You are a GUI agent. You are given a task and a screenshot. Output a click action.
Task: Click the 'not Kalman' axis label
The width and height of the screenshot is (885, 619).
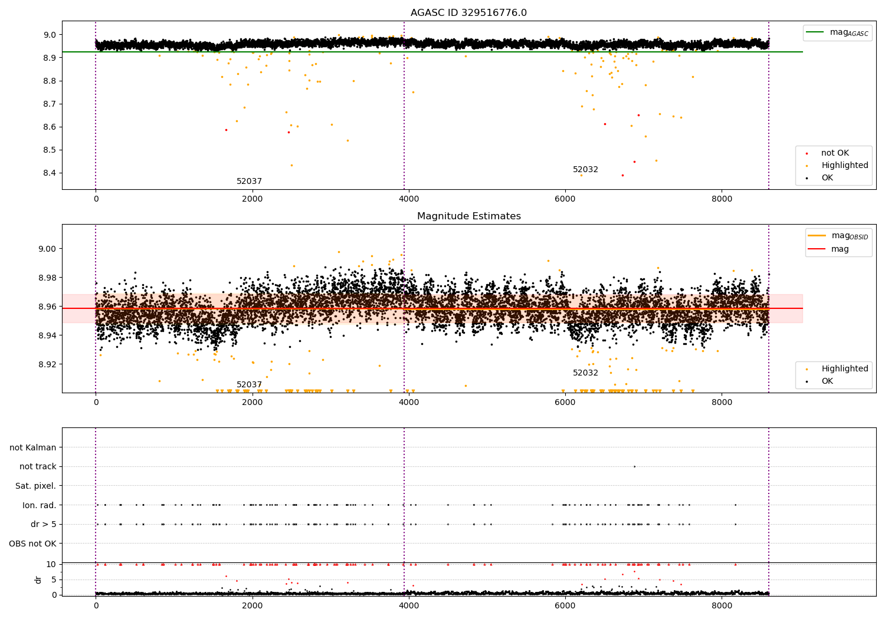click(33, 448)
